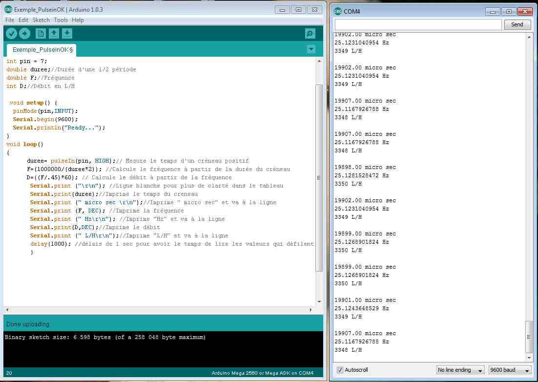
Task: Click the Save sketch down-arrow icon
Action: tap(67, 33)
